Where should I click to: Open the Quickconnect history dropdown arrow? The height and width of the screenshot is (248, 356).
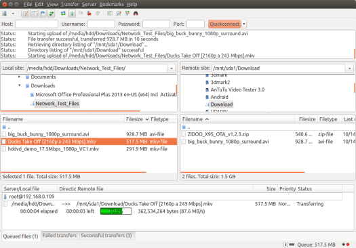244,24
